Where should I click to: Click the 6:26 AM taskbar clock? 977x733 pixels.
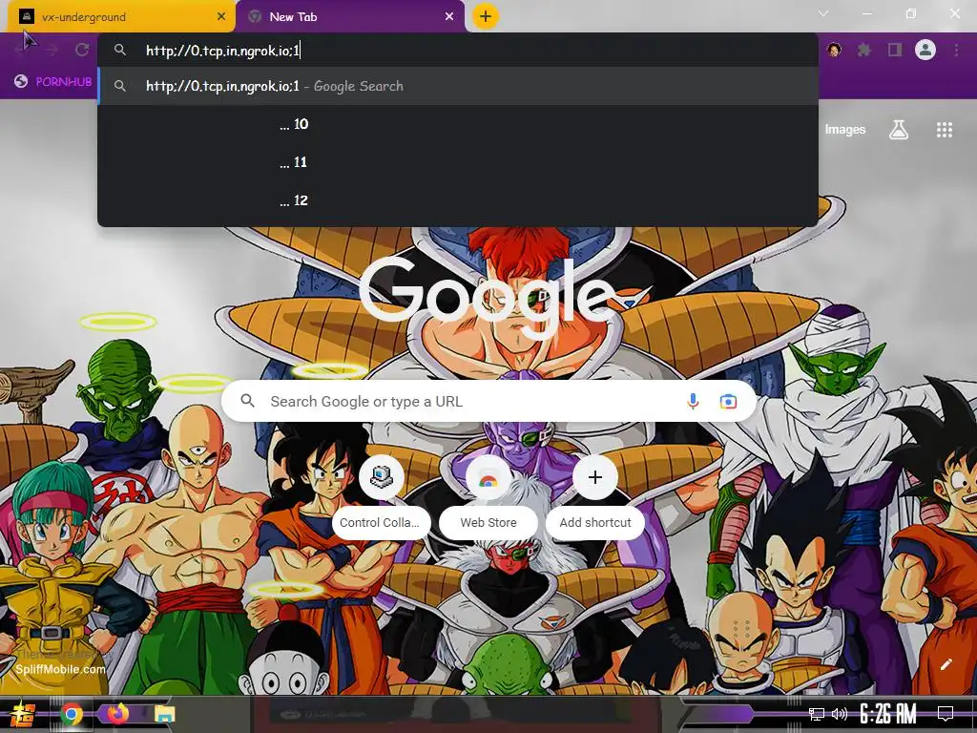pos(888,714)
